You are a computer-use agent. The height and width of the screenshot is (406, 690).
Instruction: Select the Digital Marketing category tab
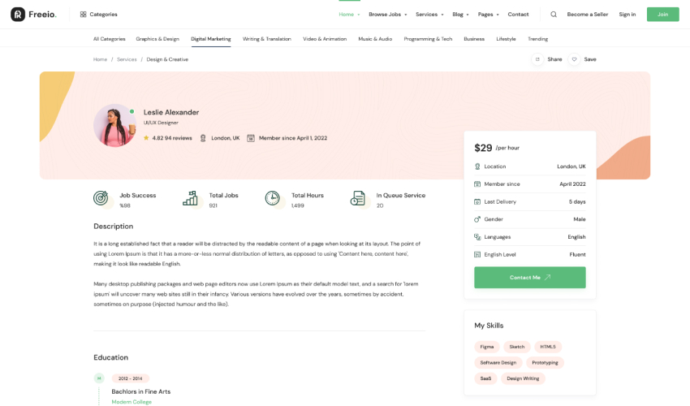[x=211, y=39]
